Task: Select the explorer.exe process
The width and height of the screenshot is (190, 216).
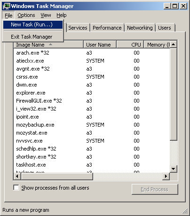Action: tap(92, 93)
